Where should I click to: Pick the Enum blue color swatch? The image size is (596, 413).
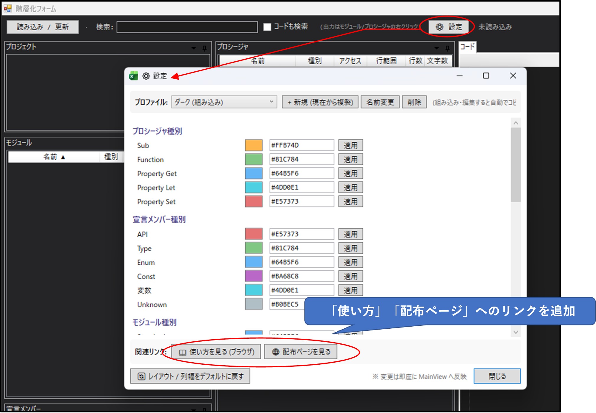(254, 262)
